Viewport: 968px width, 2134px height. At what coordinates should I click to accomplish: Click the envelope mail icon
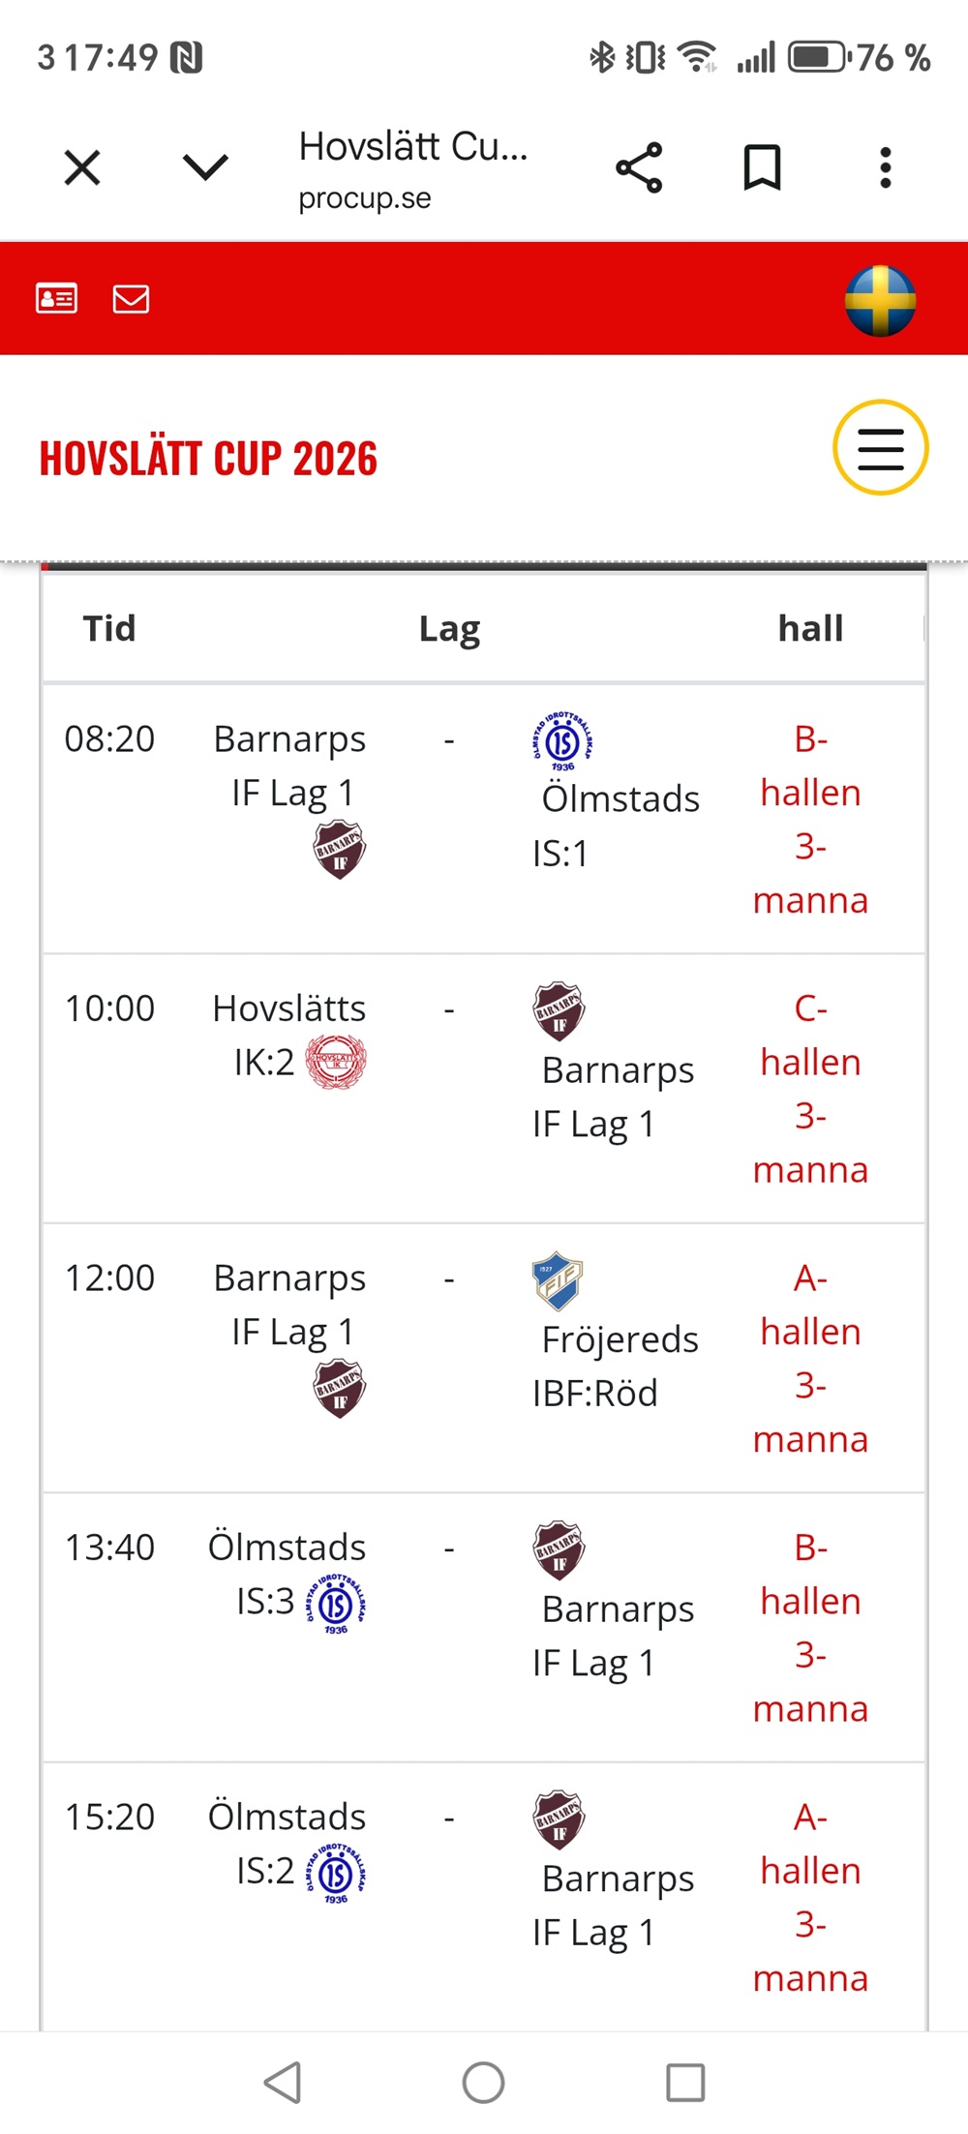(131, 298)
